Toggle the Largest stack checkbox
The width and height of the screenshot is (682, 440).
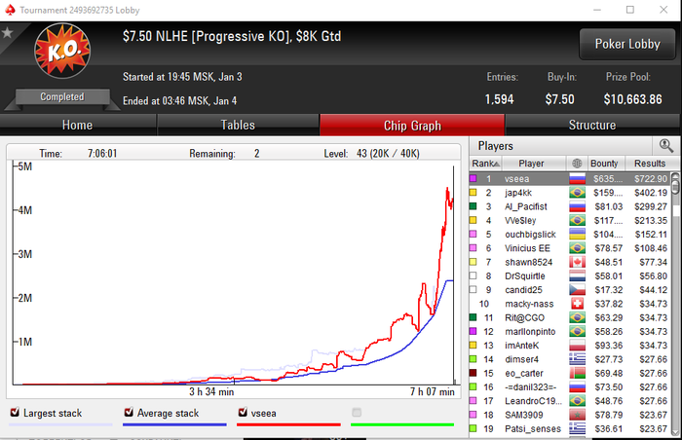pyautogui.click(x=15, y=412)
